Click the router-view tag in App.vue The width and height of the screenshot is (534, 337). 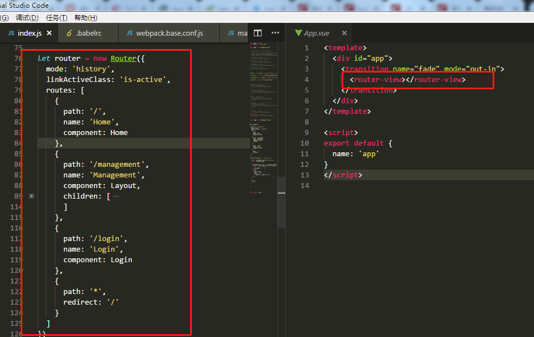click(x=407, y=79)
